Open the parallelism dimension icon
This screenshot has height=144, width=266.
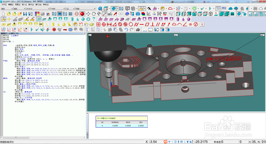point(158,24)
